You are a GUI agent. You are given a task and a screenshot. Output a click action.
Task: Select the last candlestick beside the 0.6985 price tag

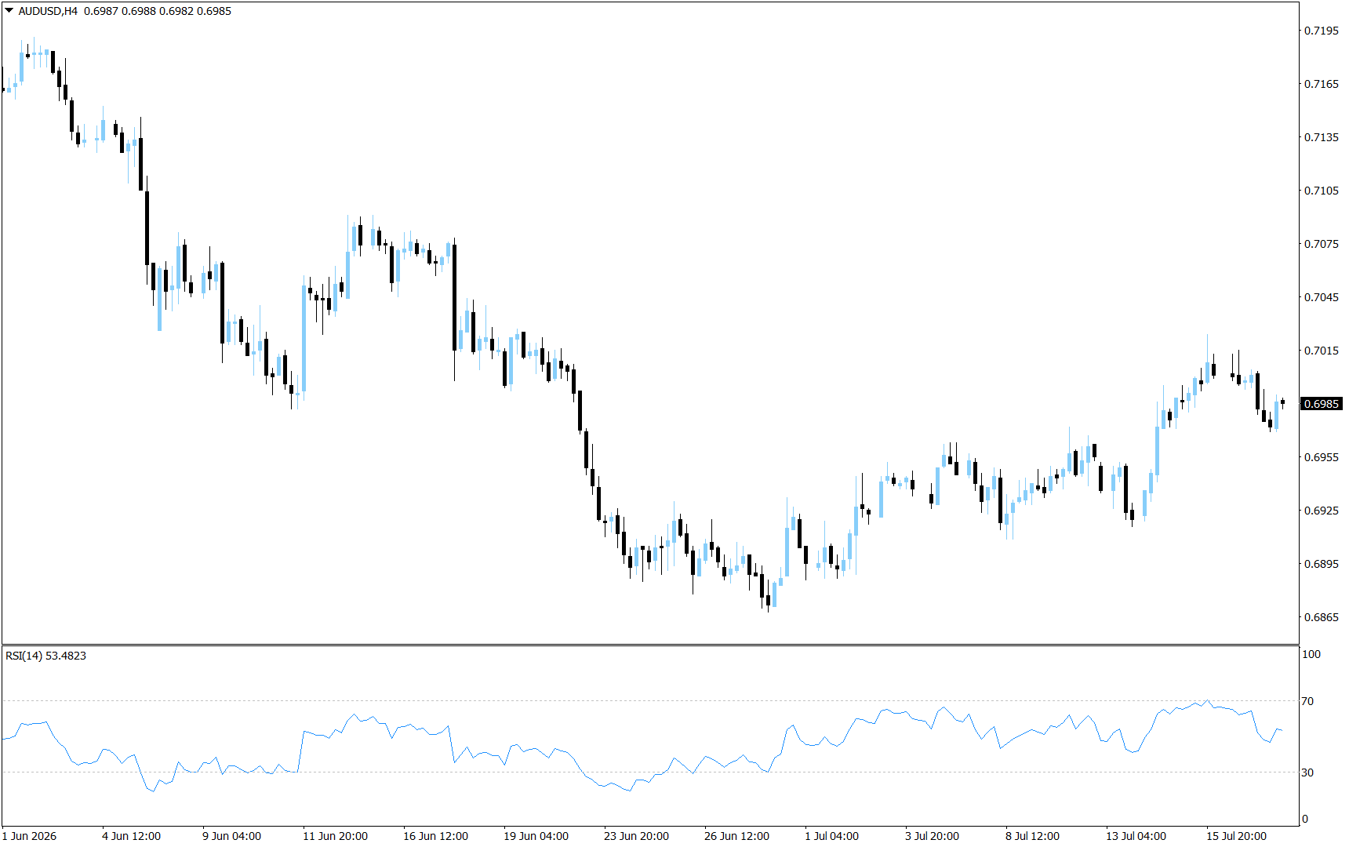(x=1282, y=402)
